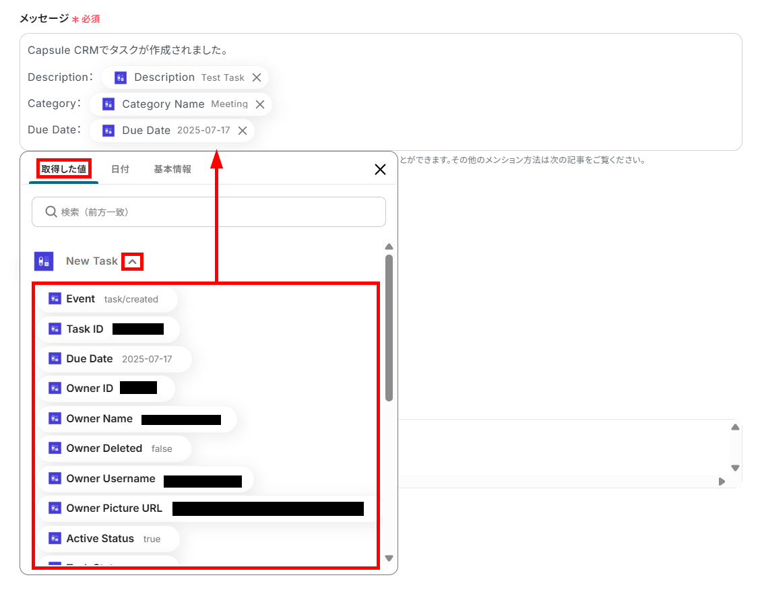The width and height of the screenshot is (762, 592).
Task: Insert the Task ID value
Action: 109,329
